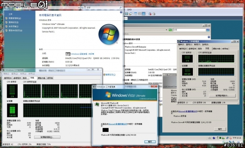
Task: Click the guest taskbar clock showing 03:14
Action: point(237,138)
